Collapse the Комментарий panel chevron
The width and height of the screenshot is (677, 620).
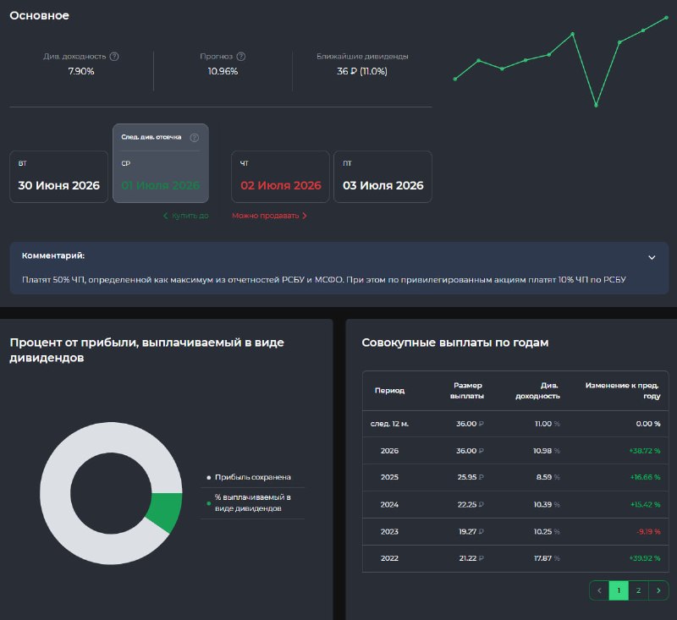[652, 257]
